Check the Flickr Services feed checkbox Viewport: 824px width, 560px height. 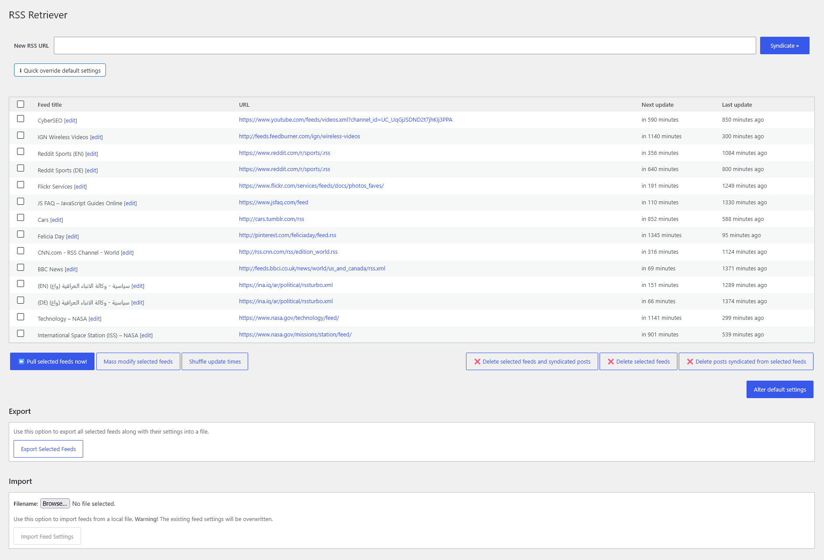click(x=21, y=185)
